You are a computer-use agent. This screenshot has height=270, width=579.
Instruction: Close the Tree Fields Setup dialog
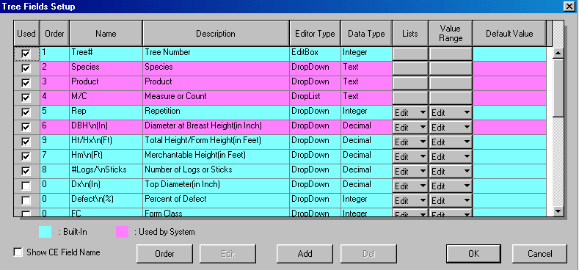point(569,7)
